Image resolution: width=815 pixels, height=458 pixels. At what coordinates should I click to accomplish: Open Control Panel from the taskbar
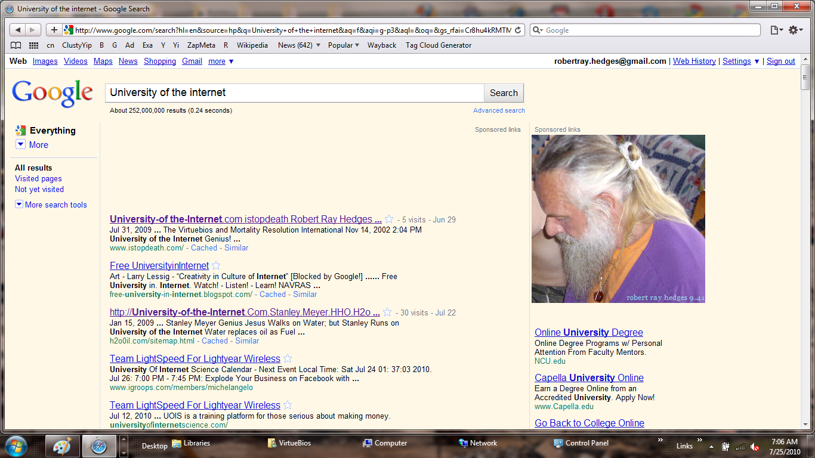(x=581, y=443)
